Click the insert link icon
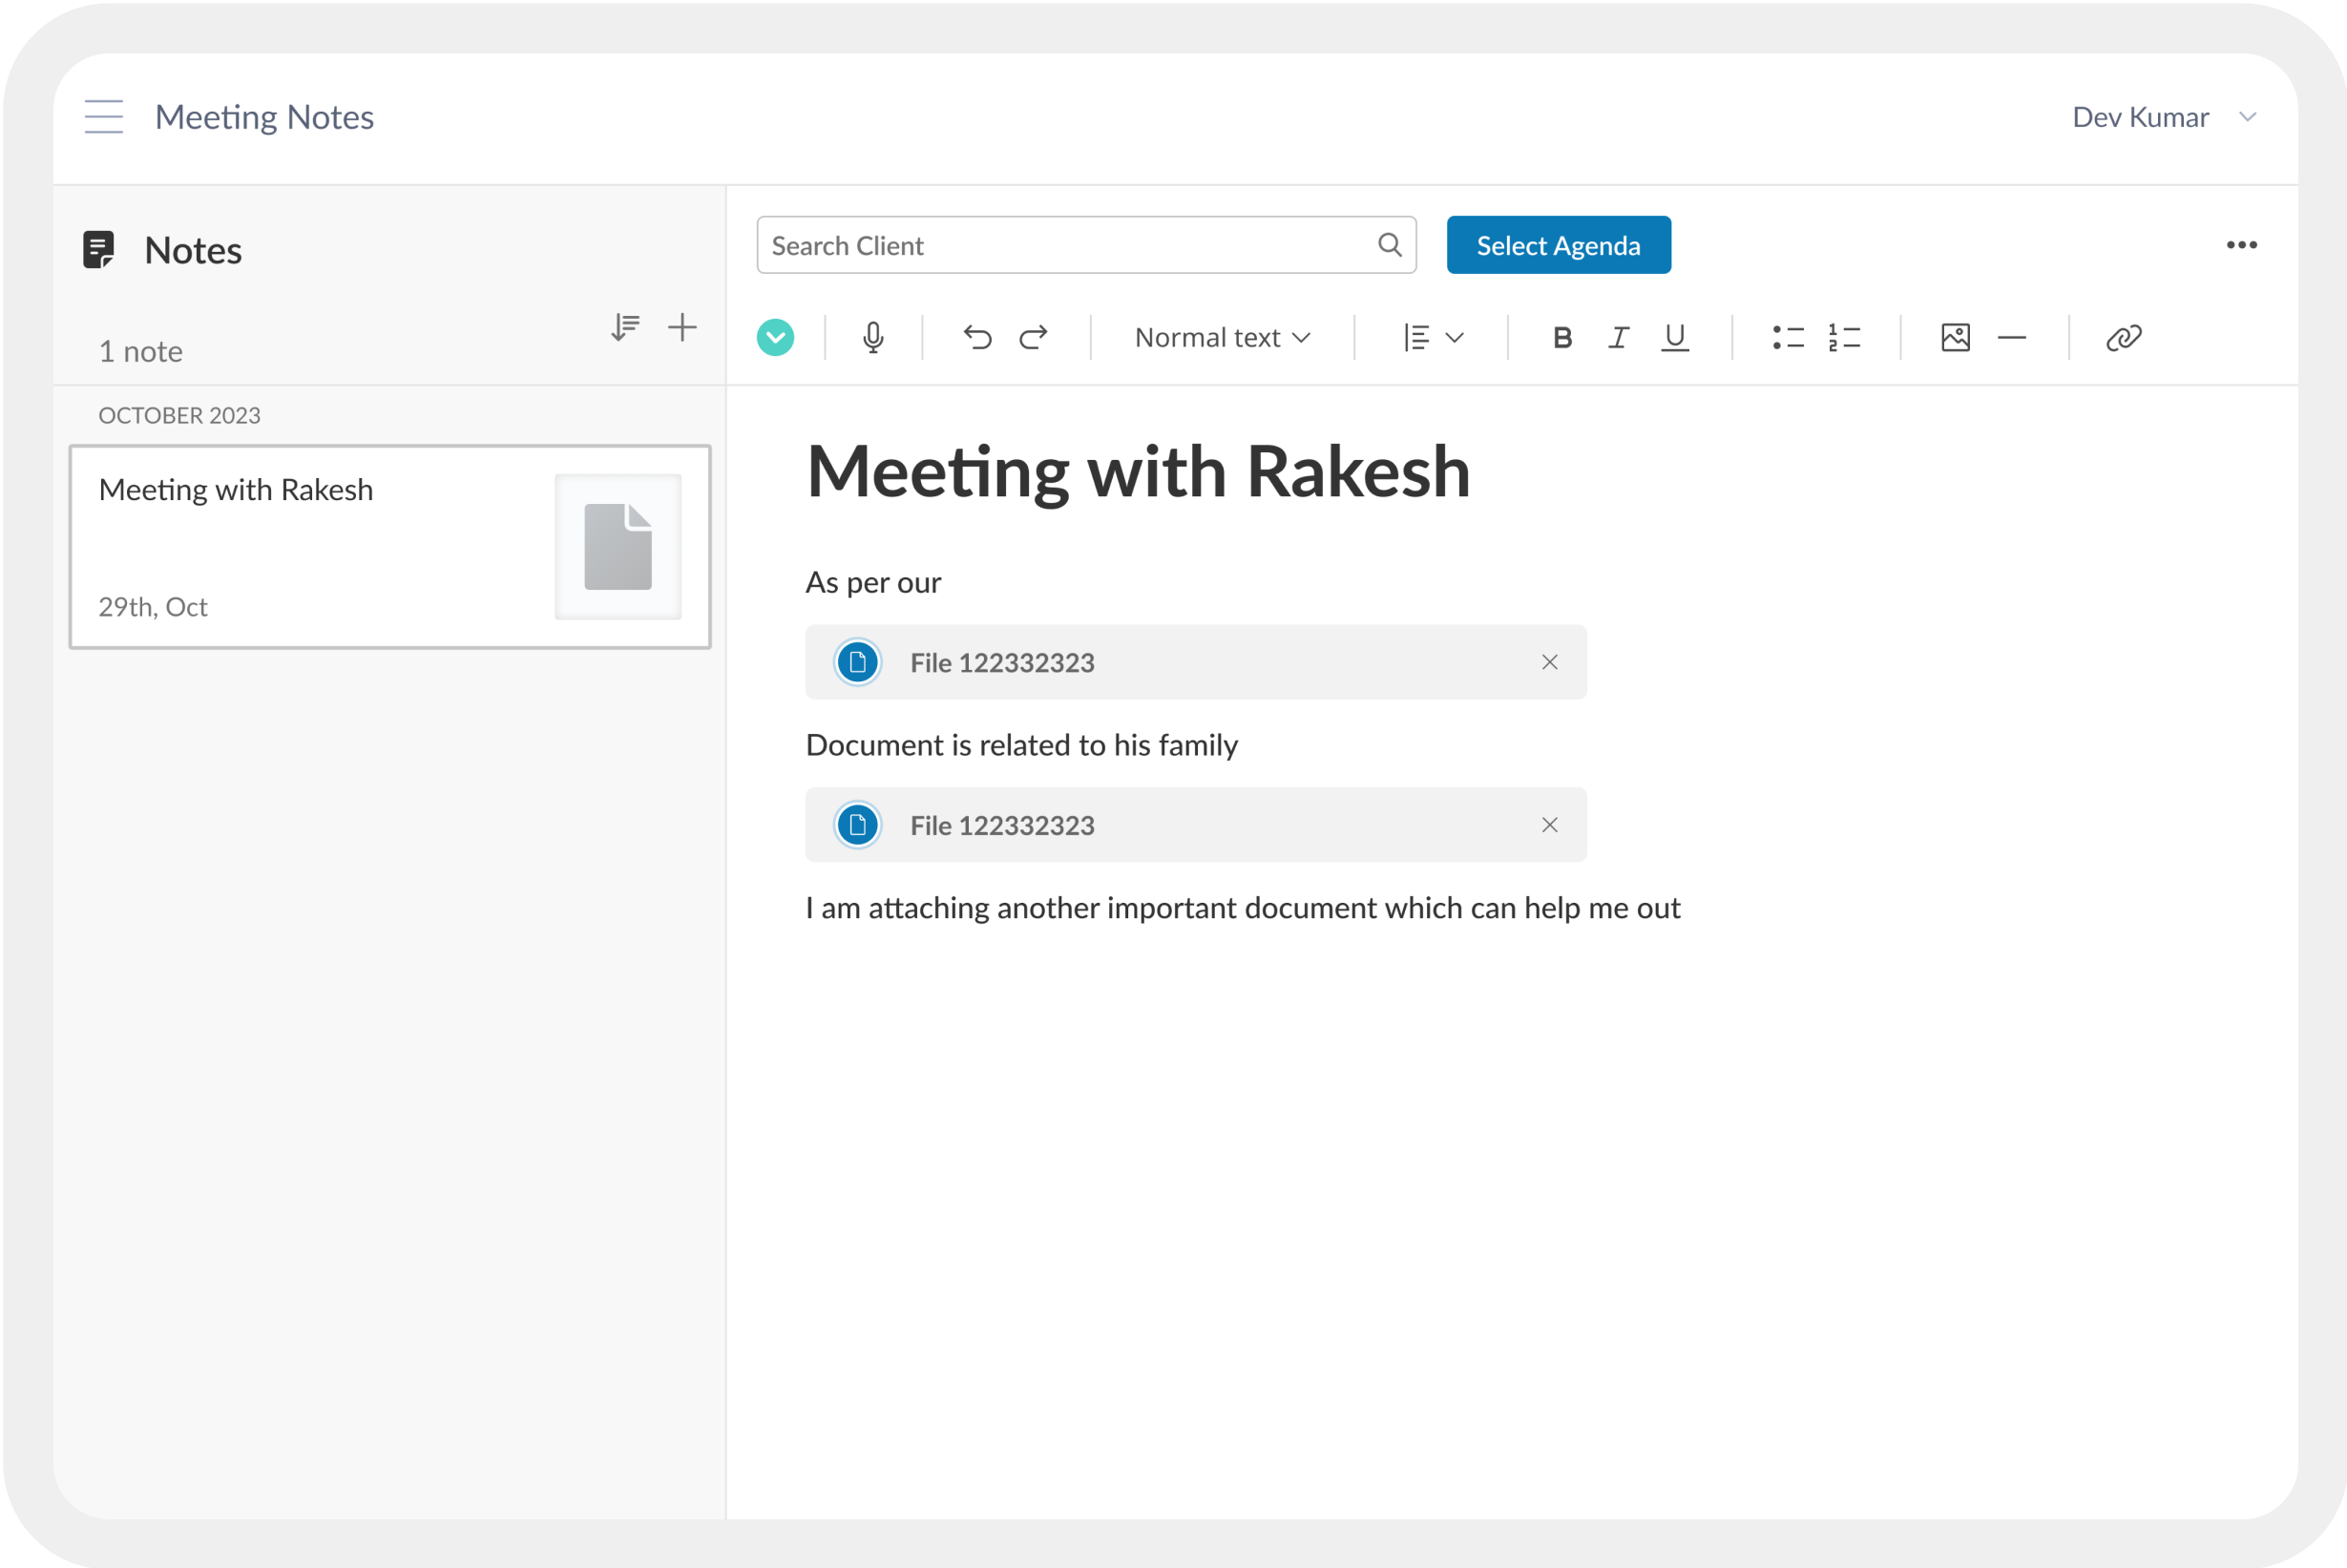2347x1568 pixels. point(2123,338)
